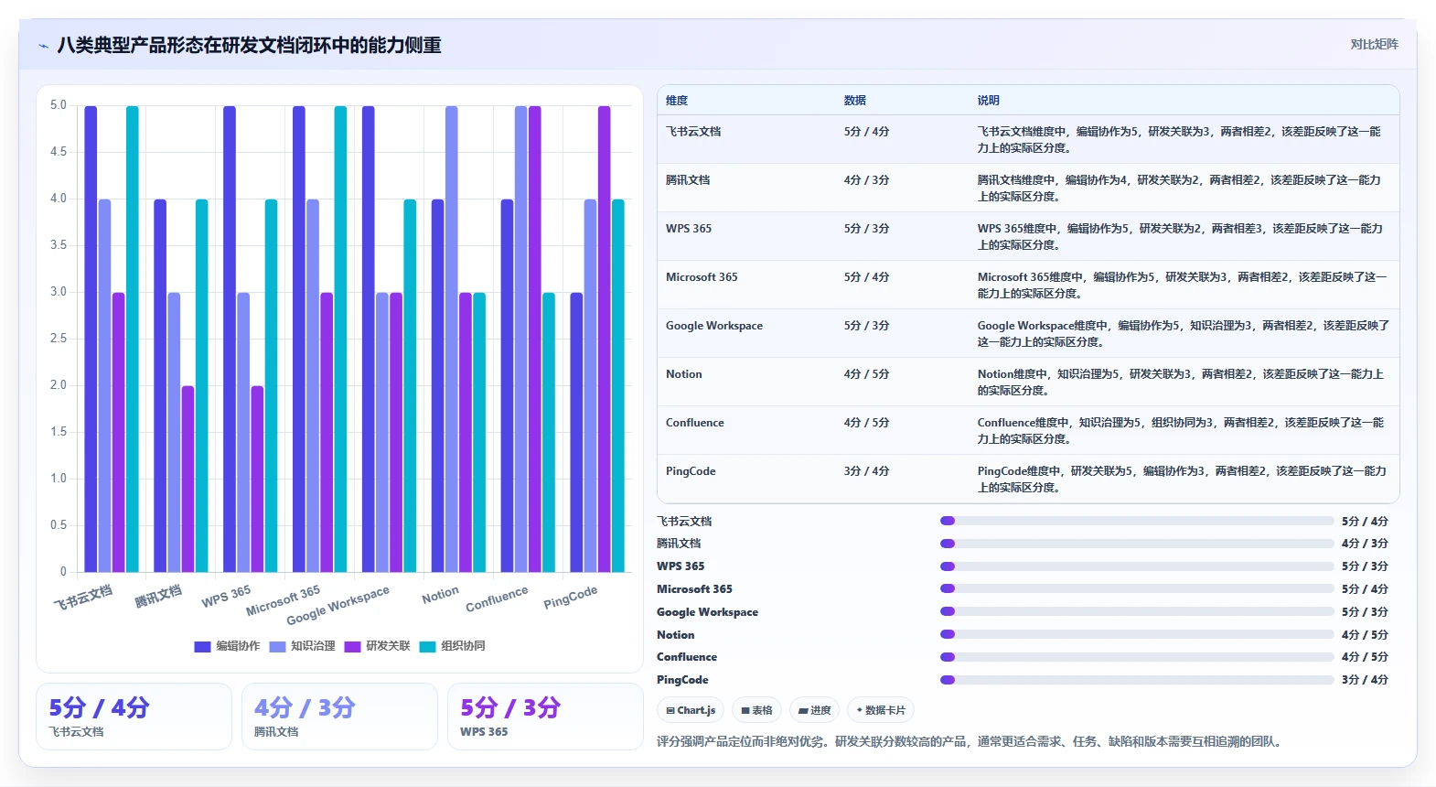
Task: Click the Confluence label in the progress list
Action: [687, 657]
